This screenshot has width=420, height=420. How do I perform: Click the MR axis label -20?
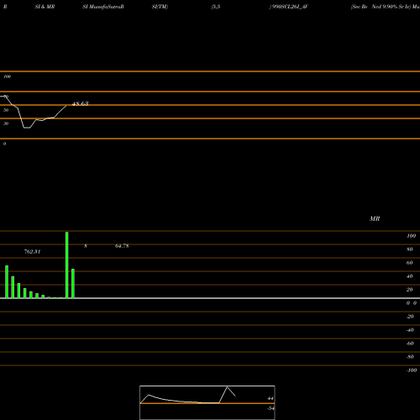click(410, 317)
